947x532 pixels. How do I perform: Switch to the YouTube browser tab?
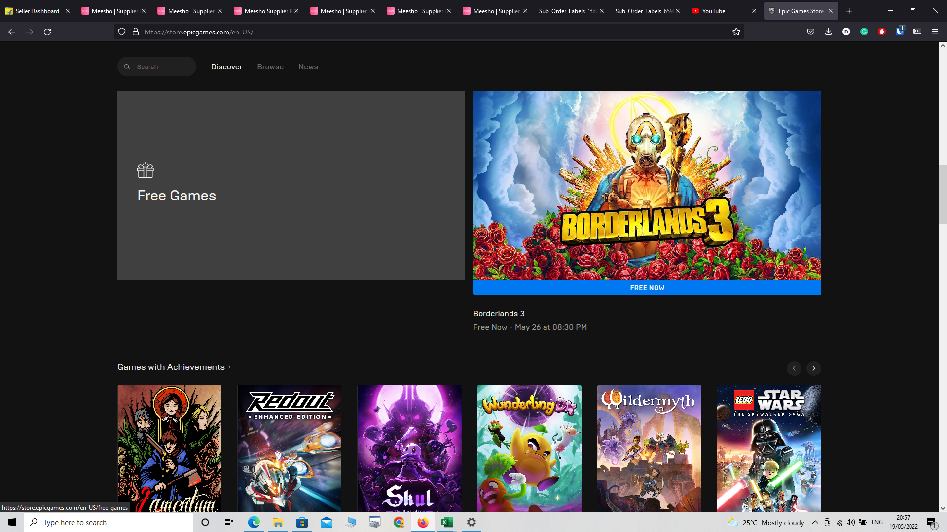pos(714,11)
